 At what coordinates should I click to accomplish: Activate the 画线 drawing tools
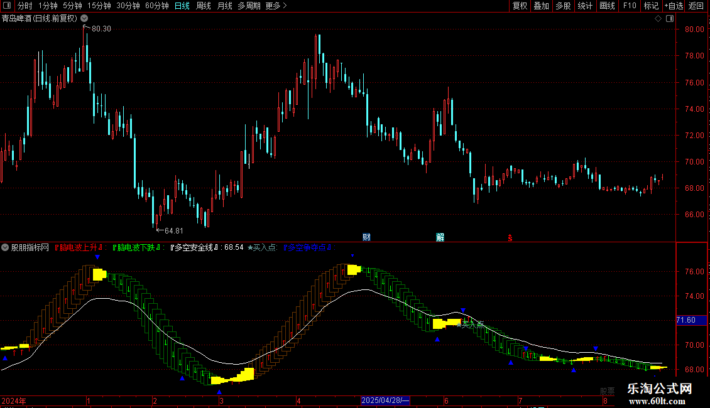point(607,6)
